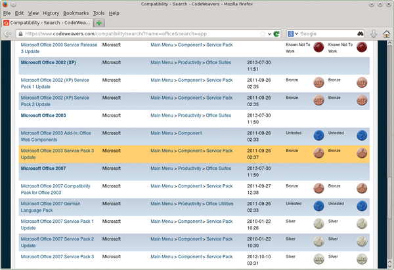Open Office 2007 Compatibility Pack for Office 2003
Viewport: 394px width, 270px height.
click(x=56, y=189)
